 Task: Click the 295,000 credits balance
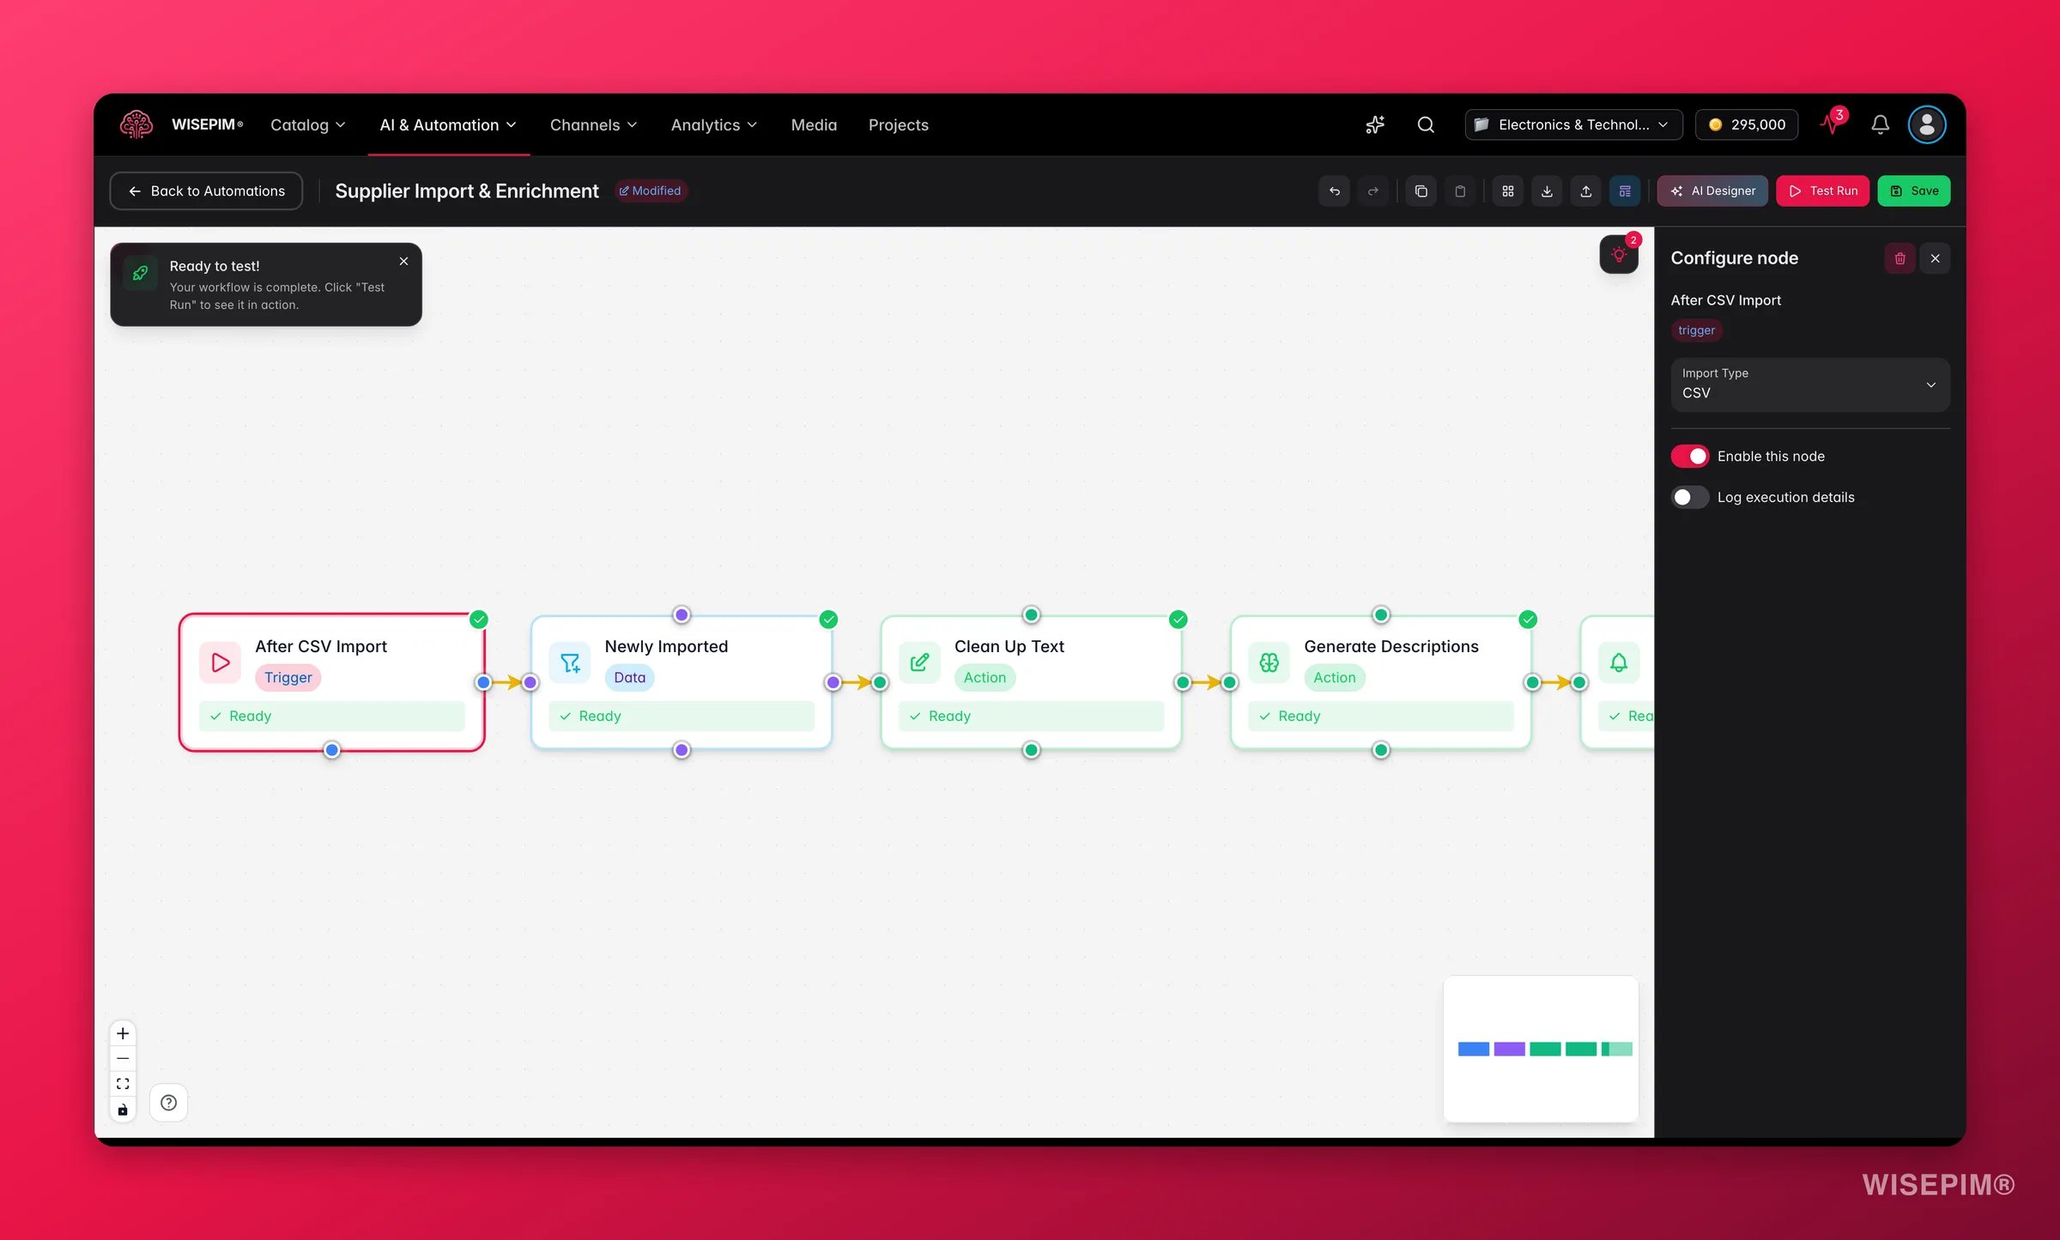[1747, 124]
